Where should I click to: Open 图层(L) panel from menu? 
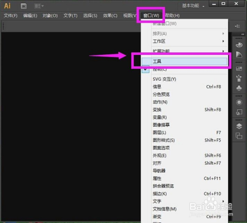coord(184,133)
